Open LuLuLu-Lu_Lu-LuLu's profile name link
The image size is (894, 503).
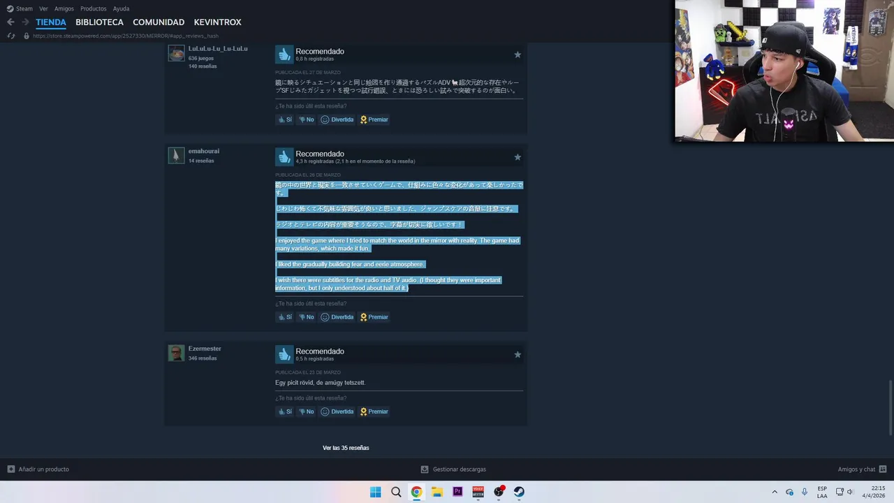(x=218, y=49)
